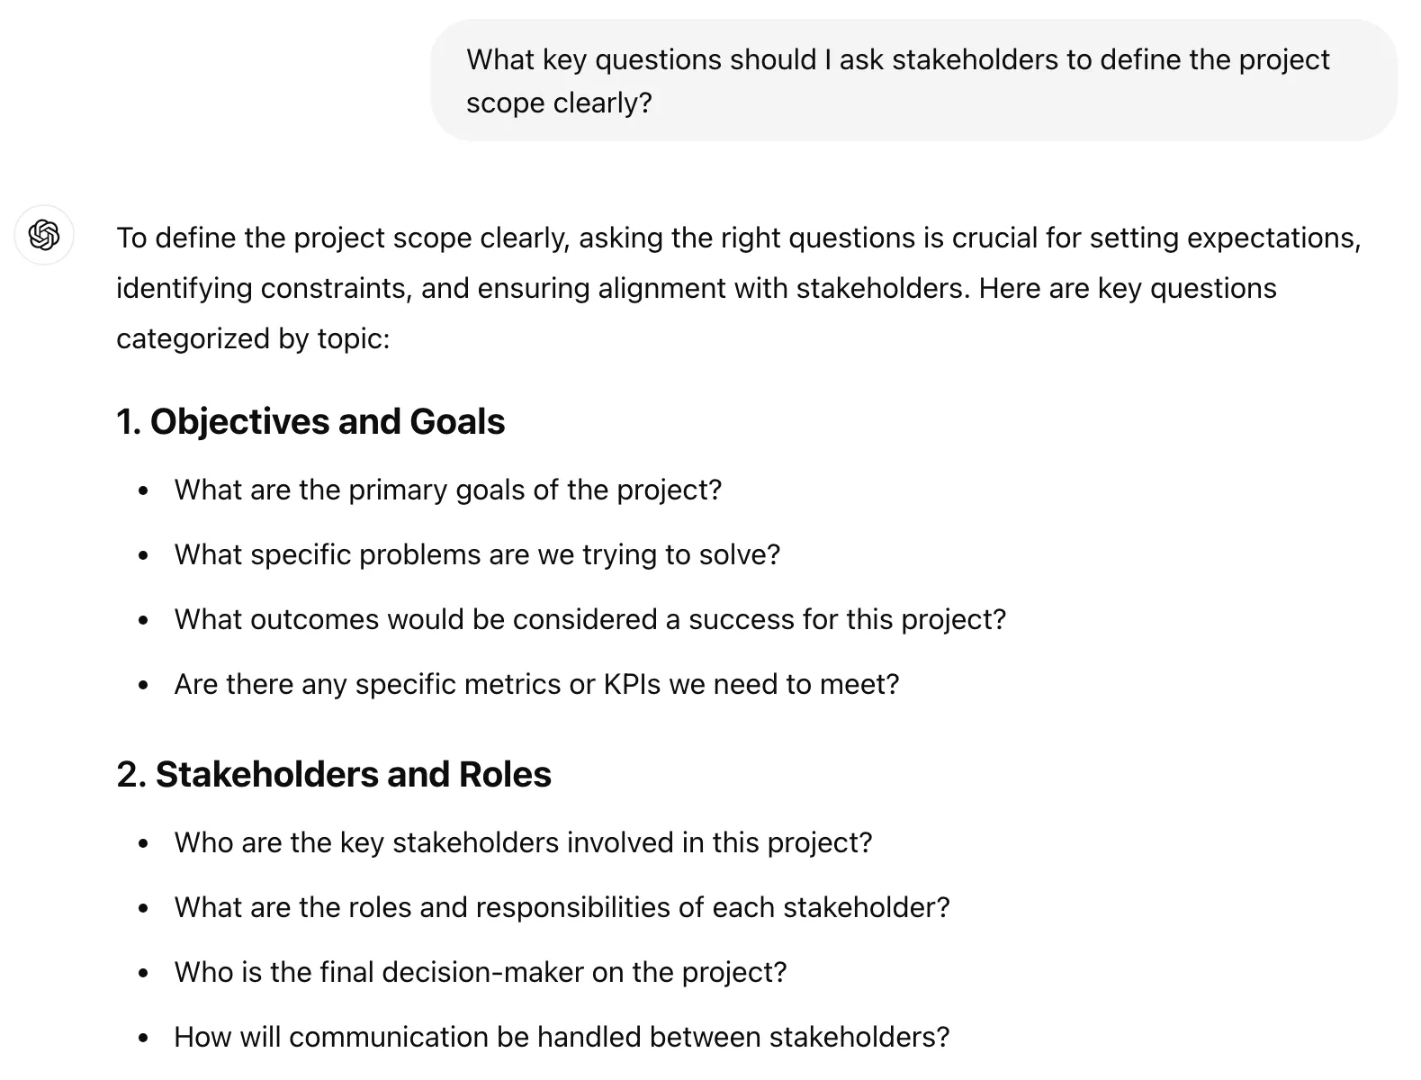Click 'Who is the final decision-maker' bullet
This screenshot has height=1080, width=1421.
point(481,972)
